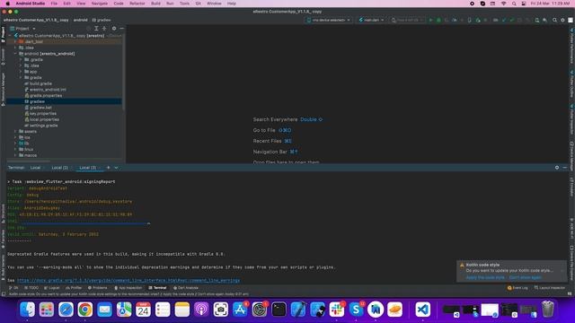Expand the assets folder
Image resolution: width=575 pixels, height=323 pixels.
point(15,132)
